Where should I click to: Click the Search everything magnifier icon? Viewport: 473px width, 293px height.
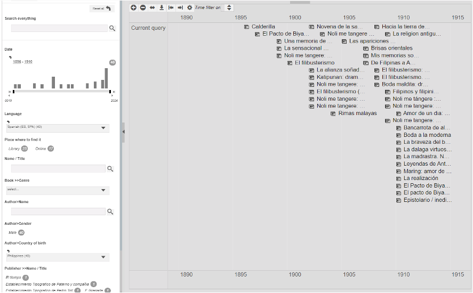click(112, 28)
